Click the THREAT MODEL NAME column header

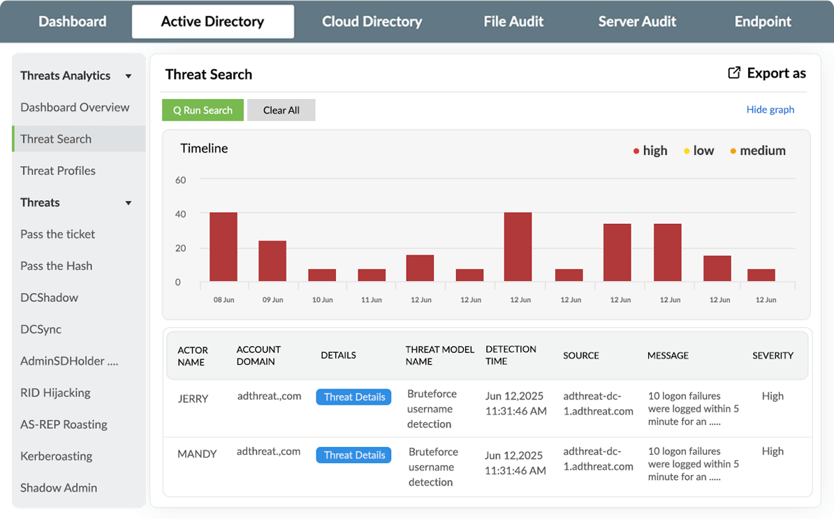[439, 355]
